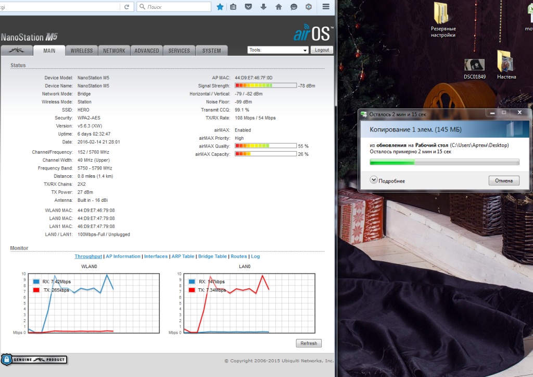
Task: Click the LAN0 TX red legend square
Action: (x=192, y=290)
